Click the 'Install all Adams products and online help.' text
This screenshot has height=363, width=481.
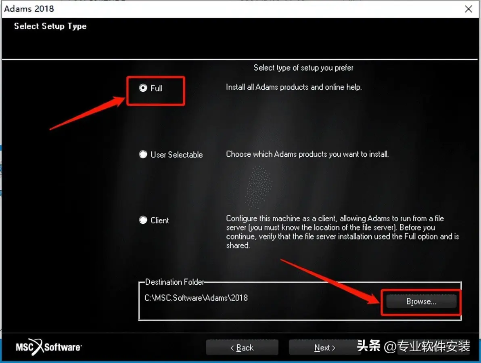[x=294, y=87]
